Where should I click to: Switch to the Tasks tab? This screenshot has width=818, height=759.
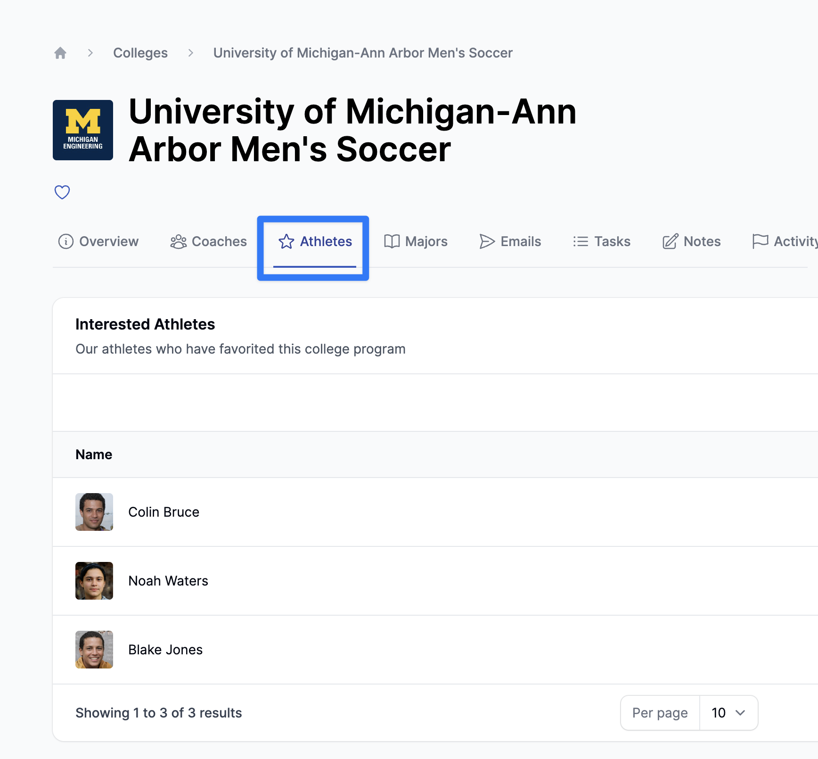pos(601,241)
